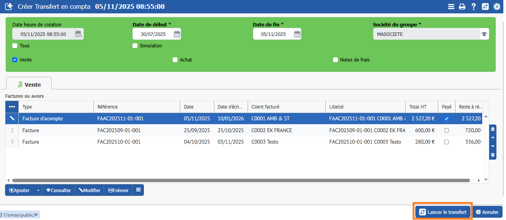Launch transfer with Lancer le transfert
506x220 pixels.
click(x=443, y=212)
